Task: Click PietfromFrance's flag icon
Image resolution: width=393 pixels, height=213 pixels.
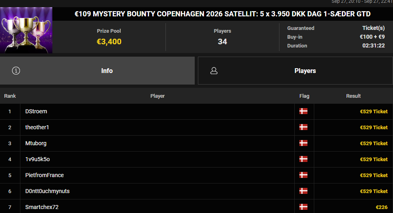Action: (x=303, y=175)
